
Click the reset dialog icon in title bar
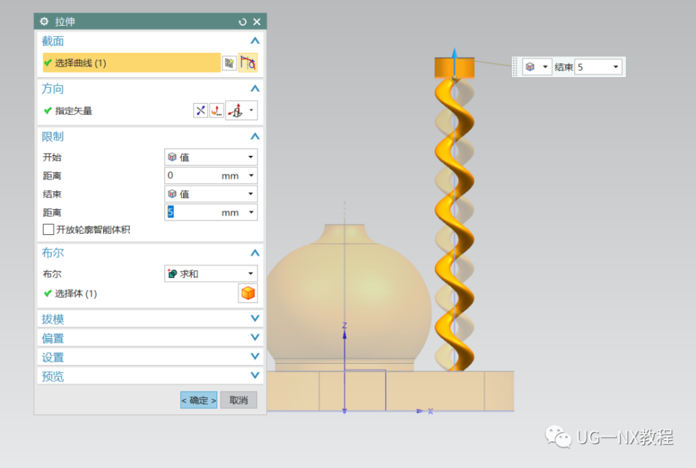(242, 22)
